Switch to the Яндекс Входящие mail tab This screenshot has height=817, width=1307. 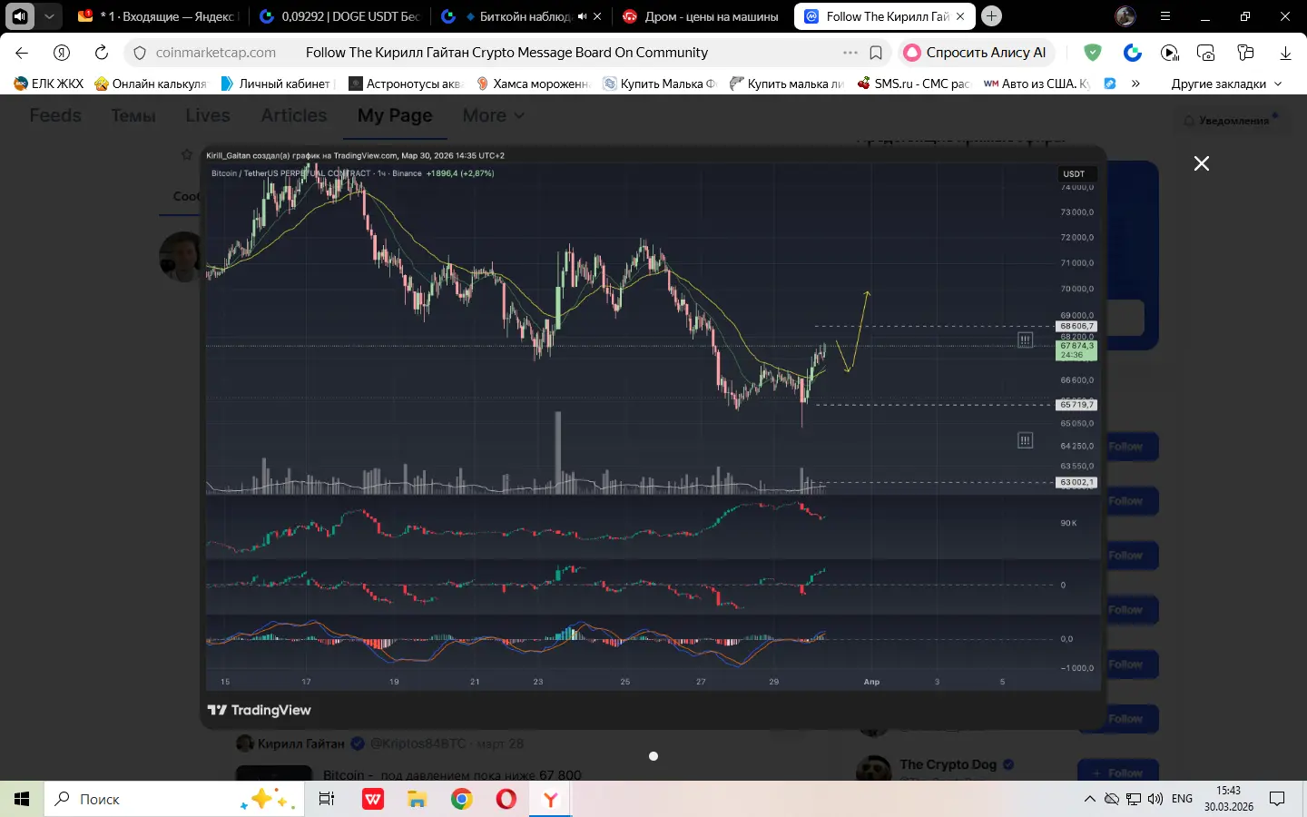[156, 16]
